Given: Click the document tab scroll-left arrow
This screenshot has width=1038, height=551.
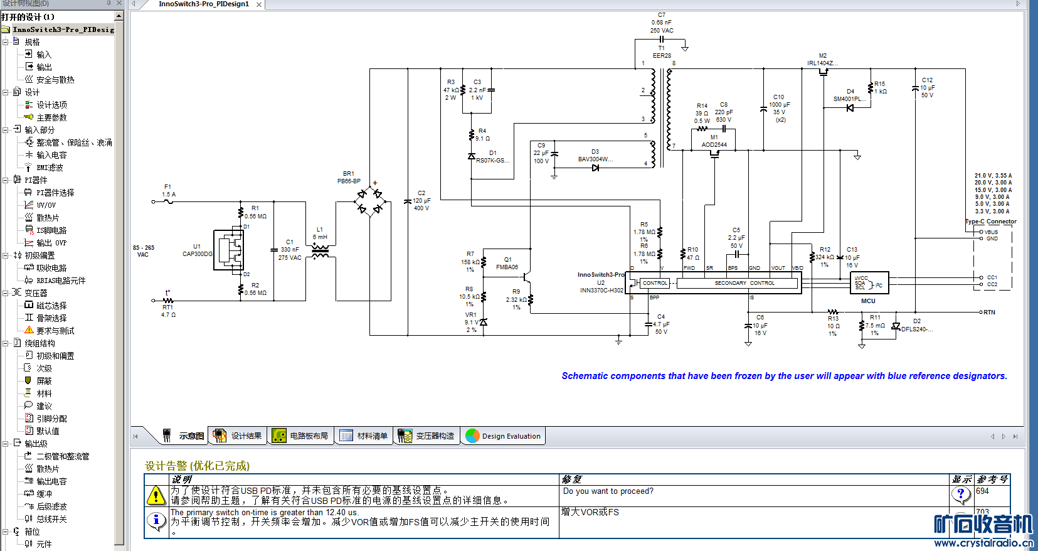Looking at the screenshot, I should (134, 4).
